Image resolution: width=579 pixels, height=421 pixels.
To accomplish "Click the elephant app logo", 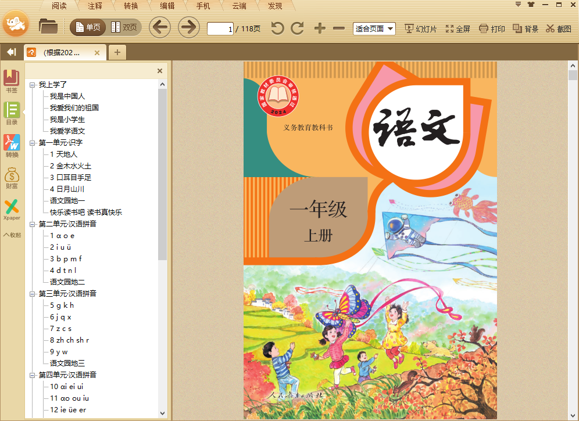I will click(x=16, y=23).
